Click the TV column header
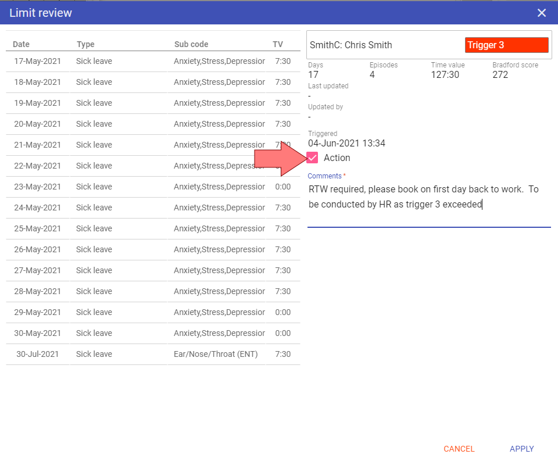Viewport: 558px width, 465px height. tap(278, 44)
